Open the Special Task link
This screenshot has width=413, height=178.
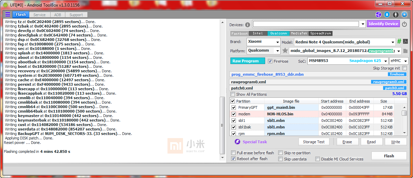click(254, 142)
